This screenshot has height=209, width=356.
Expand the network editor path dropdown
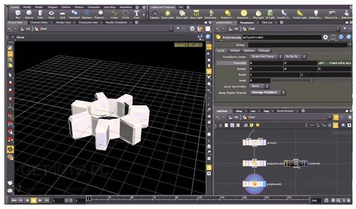point(329,117)
